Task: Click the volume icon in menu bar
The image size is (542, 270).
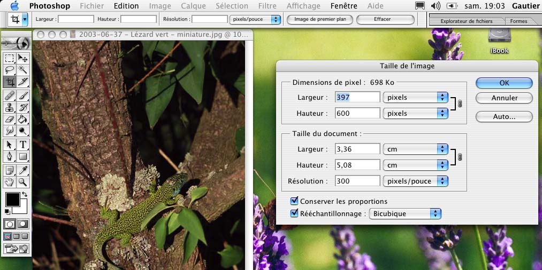Action: (436, 6)
